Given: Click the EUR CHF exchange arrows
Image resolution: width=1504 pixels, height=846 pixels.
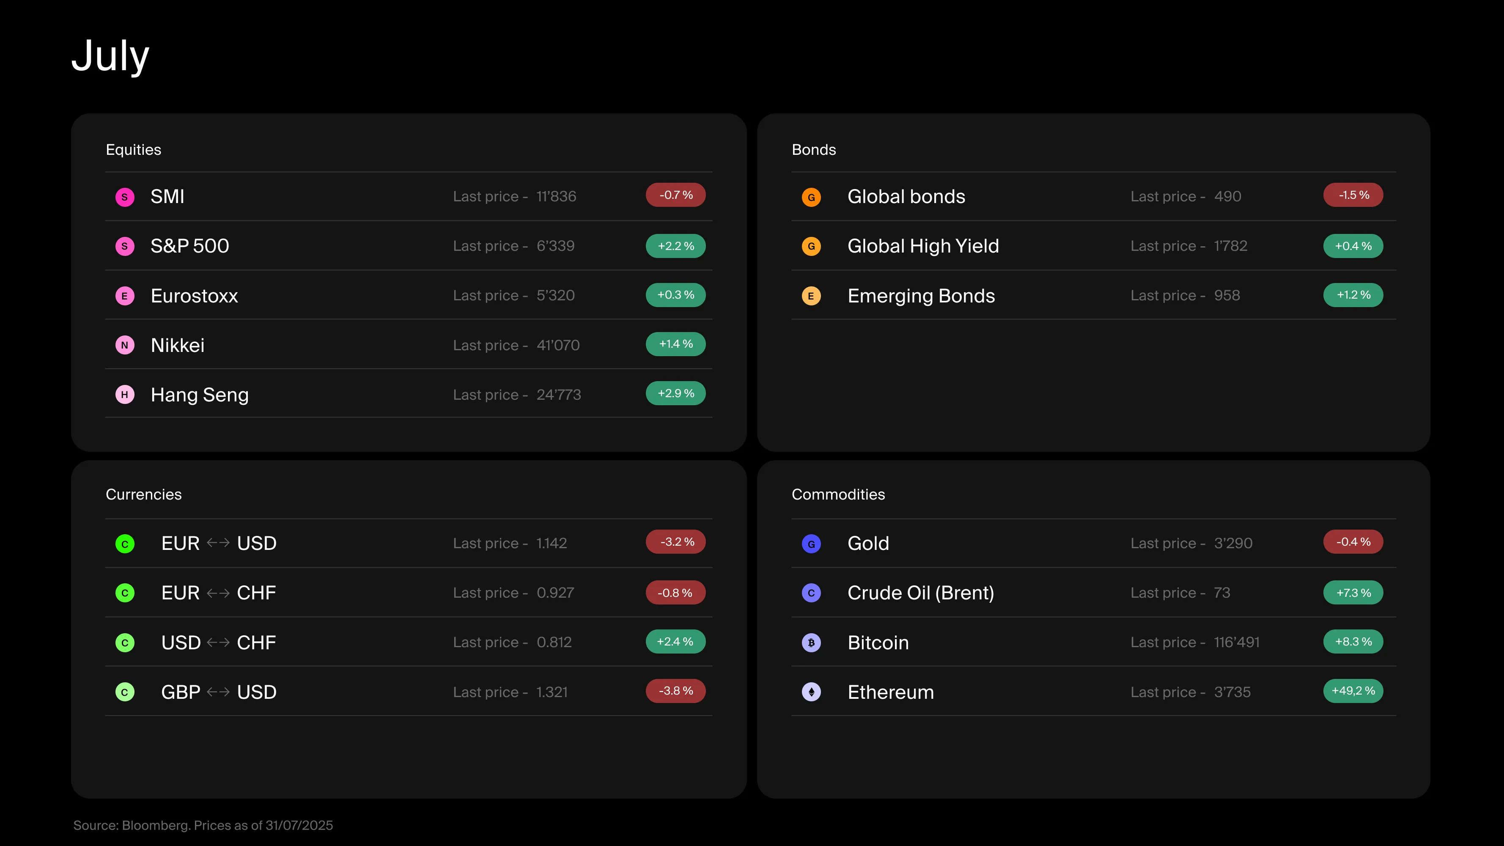Looking at the screenshot, I should [218, 593].
